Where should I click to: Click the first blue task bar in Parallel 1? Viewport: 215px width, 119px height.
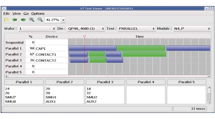92,48
